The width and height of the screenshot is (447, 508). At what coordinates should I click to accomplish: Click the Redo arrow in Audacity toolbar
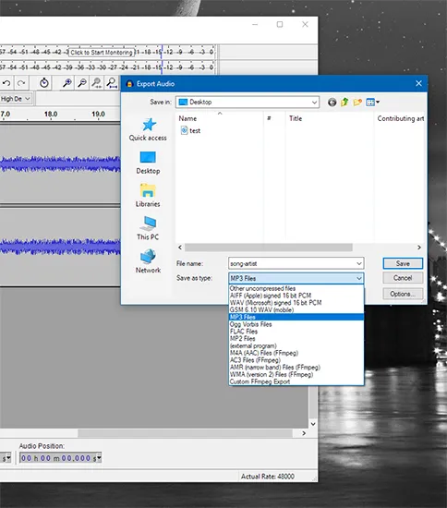click(x=21, y=83)
